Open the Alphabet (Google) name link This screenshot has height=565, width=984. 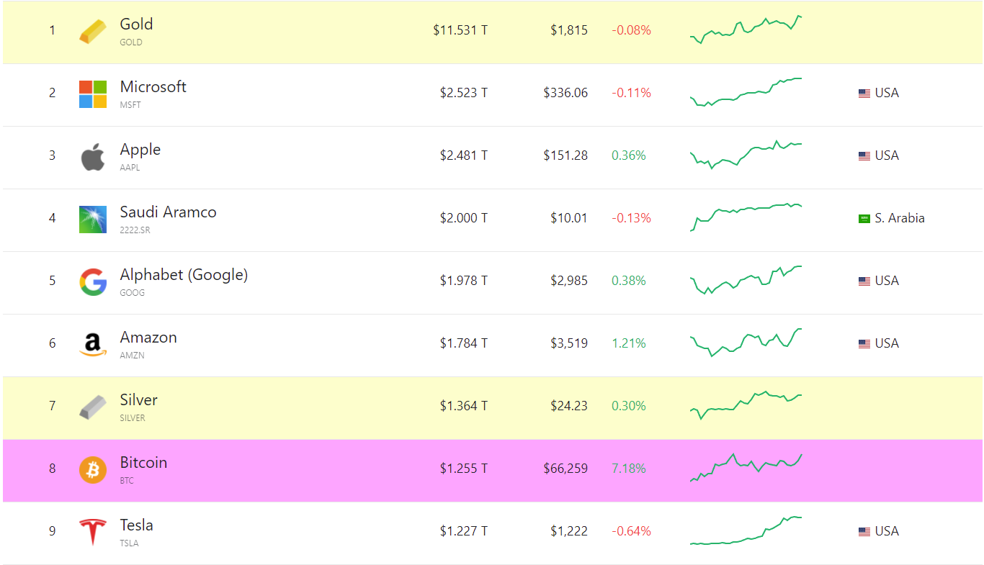184,275
